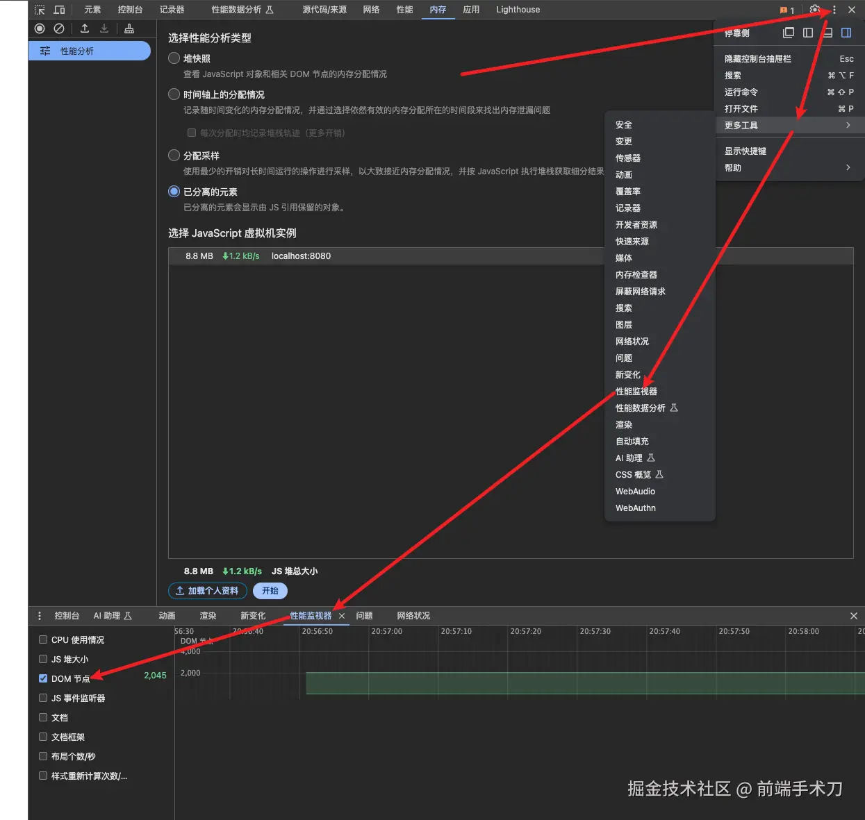Switch to the 网络 tab
The height and width of the screenshot is (820, 865).
[371, 10]
